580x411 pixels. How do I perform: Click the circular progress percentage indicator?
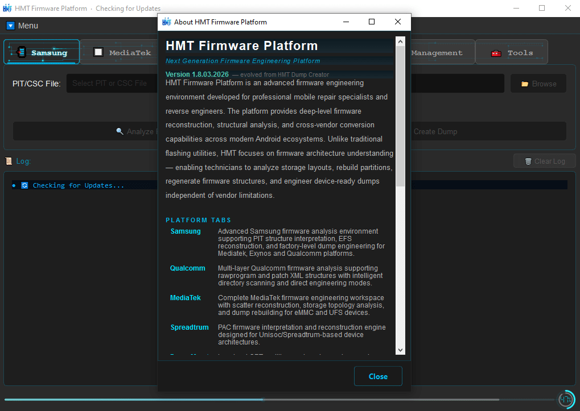566,399
